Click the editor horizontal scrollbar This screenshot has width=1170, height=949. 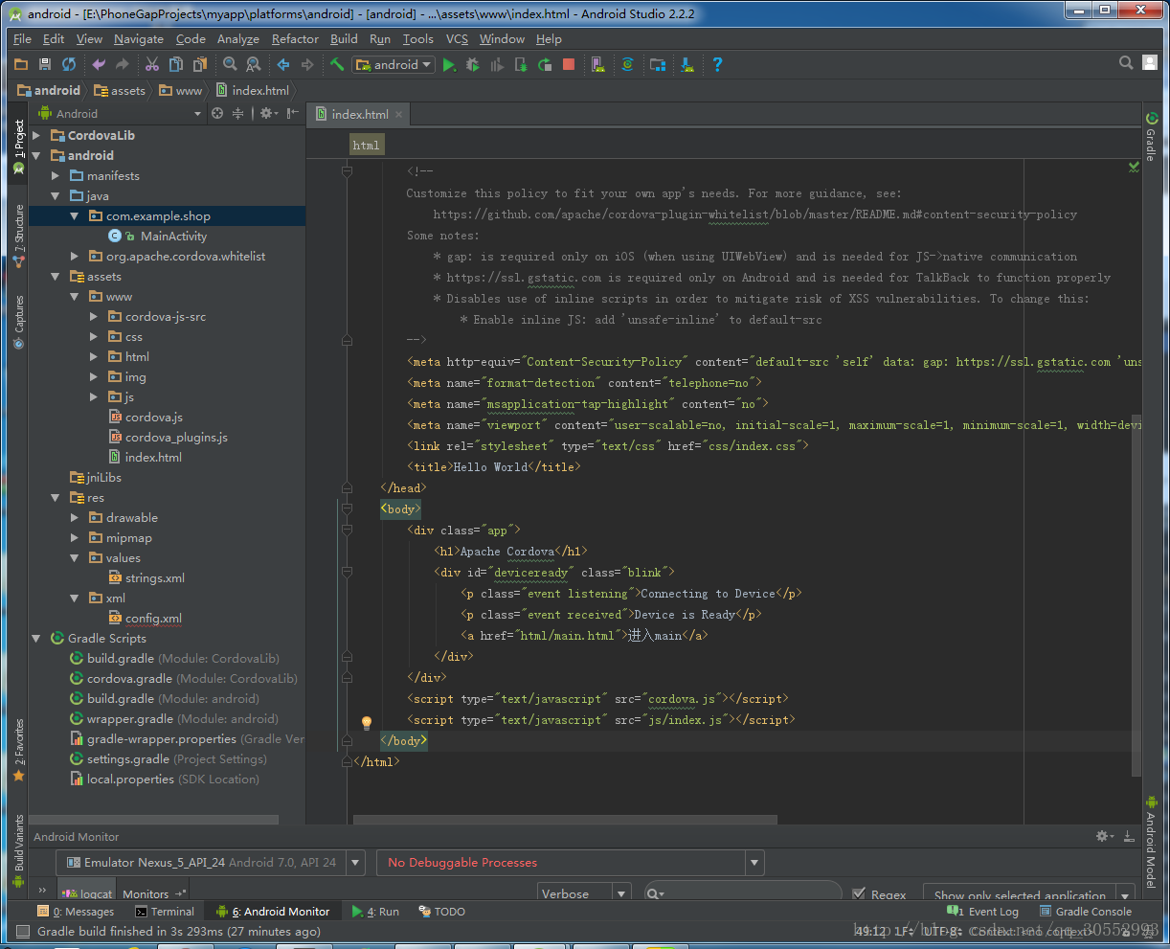pyautogui.click(x=565, y=820)
